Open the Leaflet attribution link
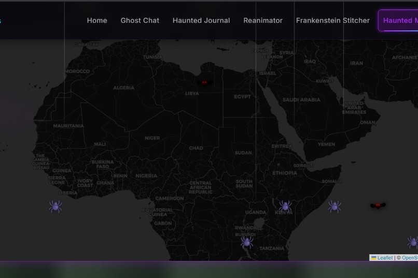418x278 pixels. 385,258
